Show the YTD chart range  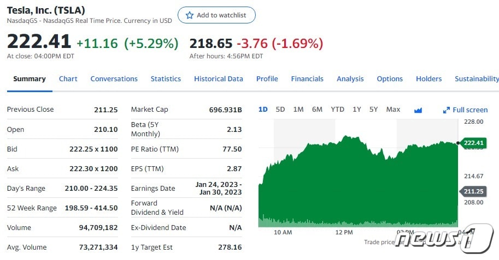point(338,109)
